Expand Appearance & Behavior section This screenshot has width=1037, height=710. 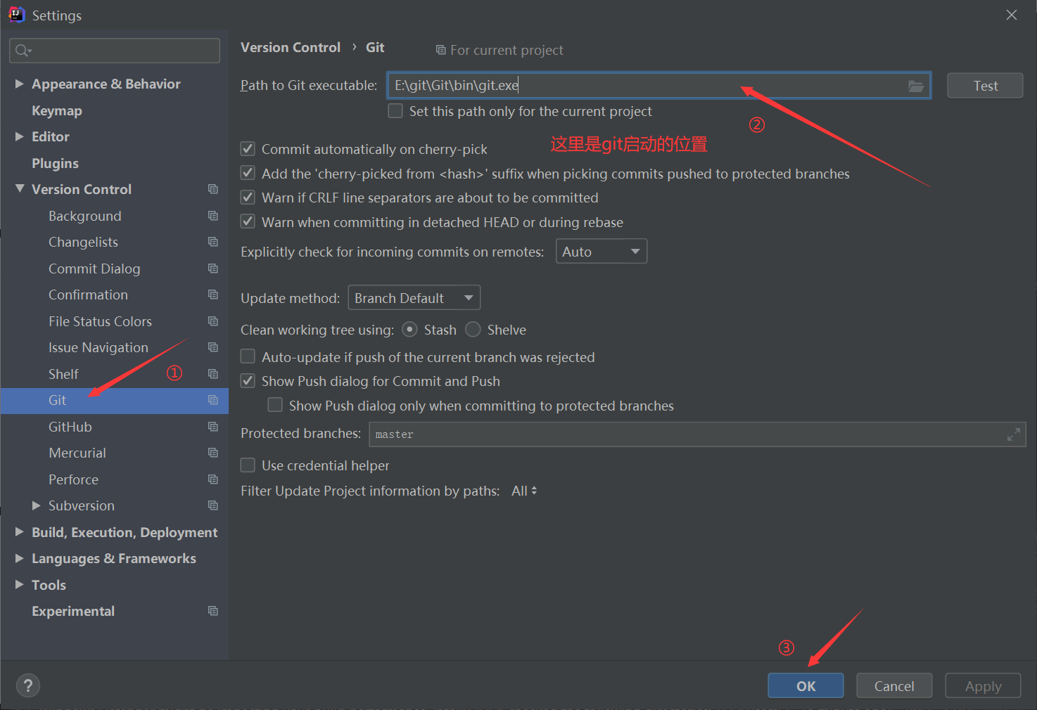[20, 84]
